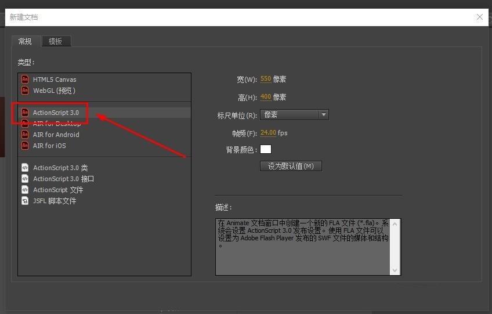Select ActionScript 3.0 接口 entry

tap(104, 179)
